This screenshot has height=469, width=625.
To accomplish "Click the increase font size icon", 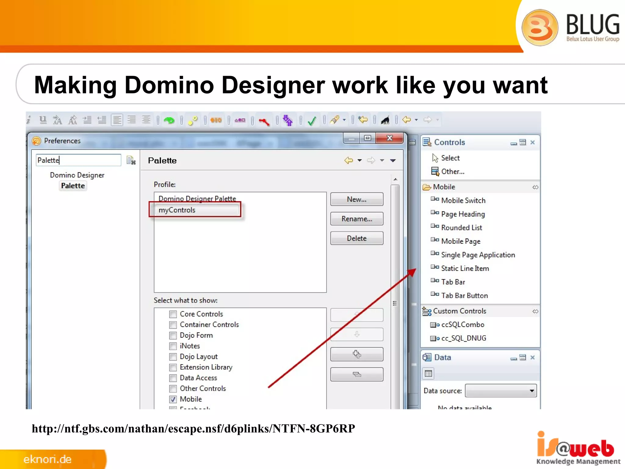I will (x=57, y=120).
